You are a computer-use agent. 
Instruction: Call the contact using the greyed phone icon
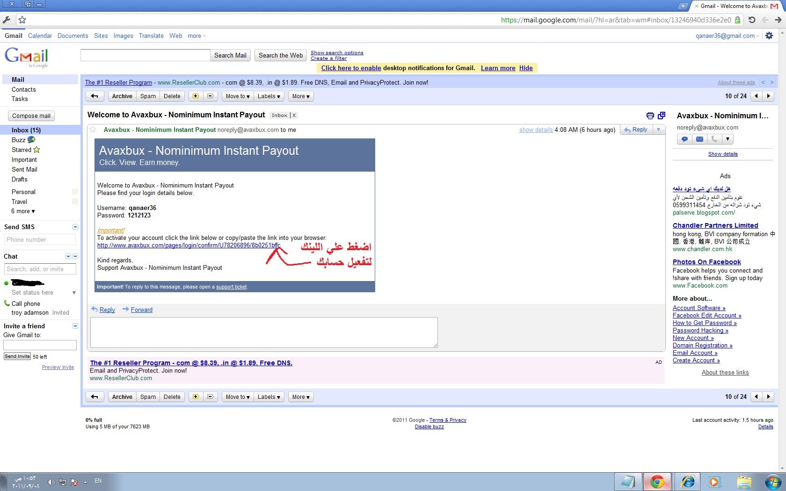tap(714, 139)
